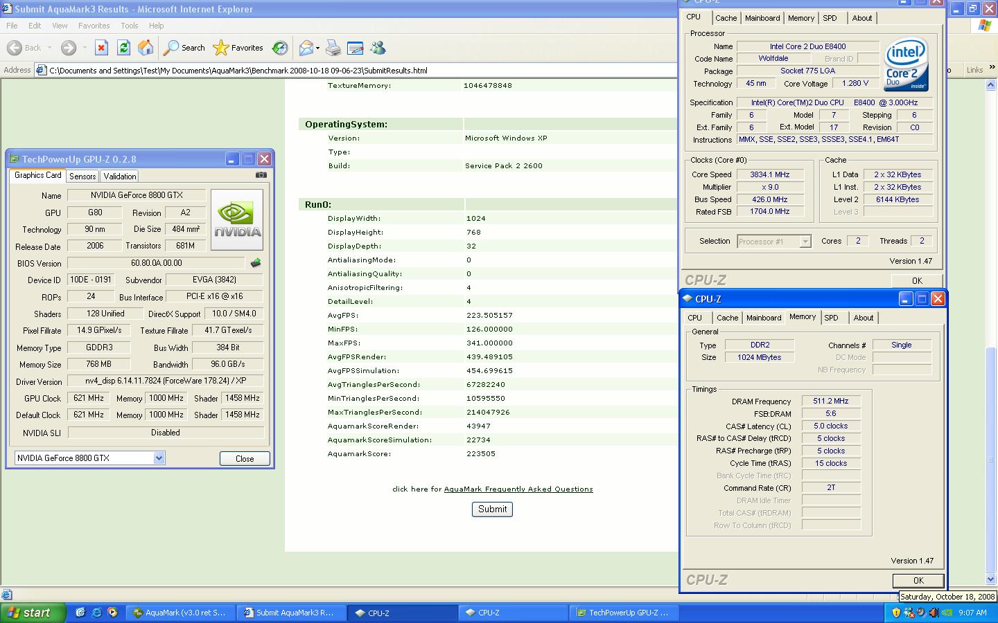Click the IE address bar path field

pos(357,70)
